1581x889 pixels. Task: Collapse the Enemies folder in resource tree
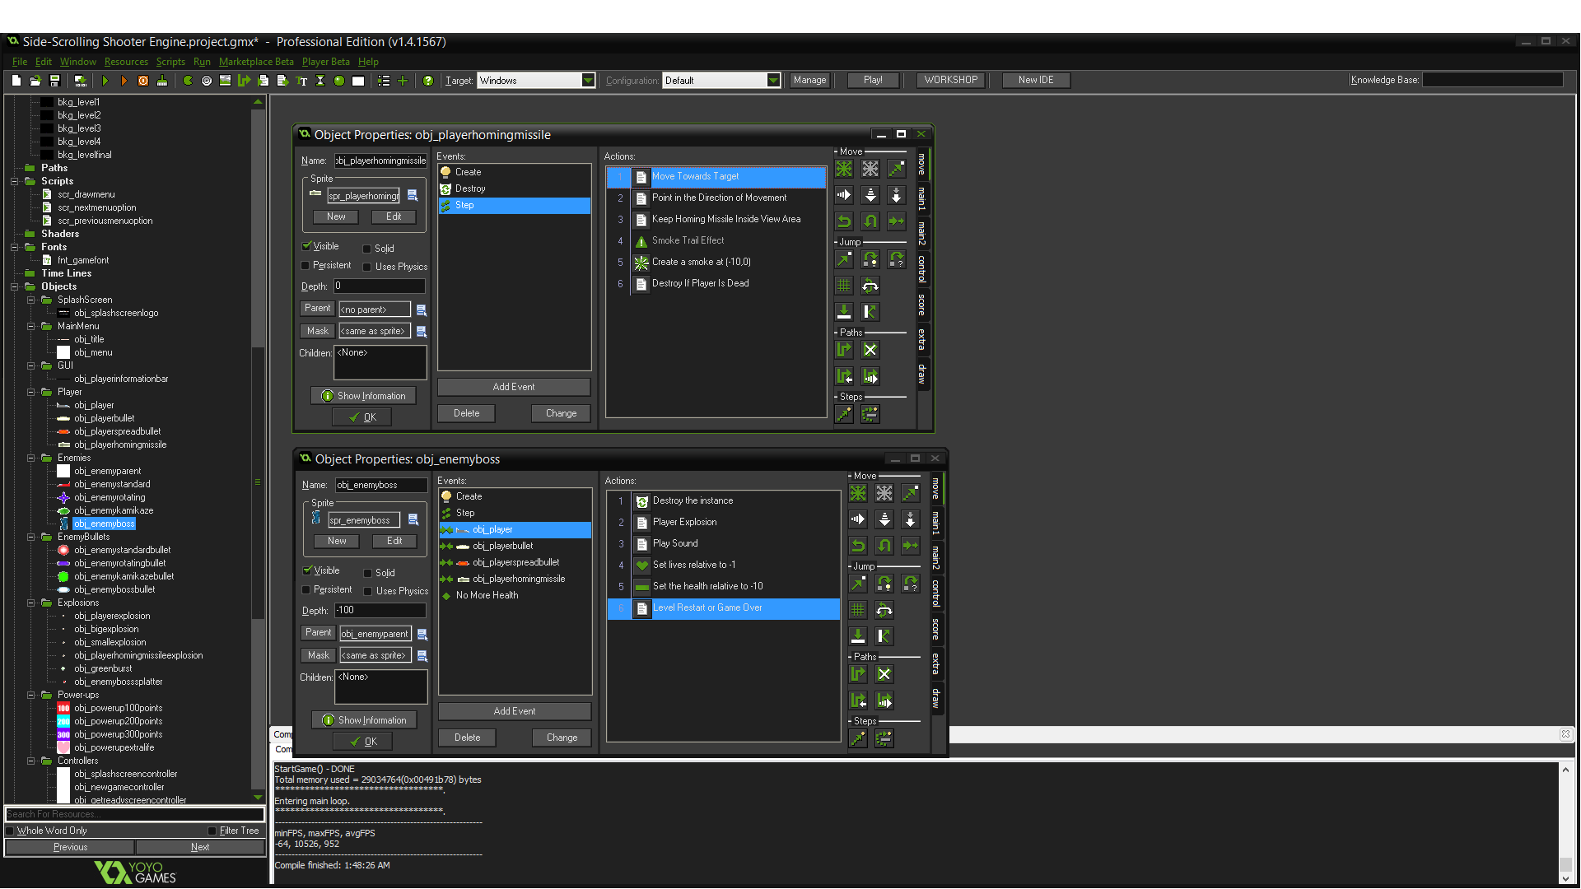[31, 458]
